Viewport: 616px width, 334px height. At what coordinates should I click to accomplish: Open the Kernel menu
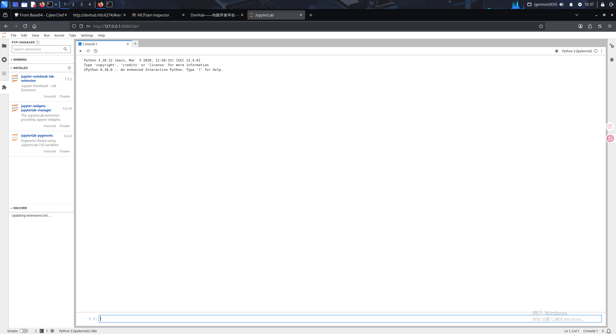click(x=59, y=35)
